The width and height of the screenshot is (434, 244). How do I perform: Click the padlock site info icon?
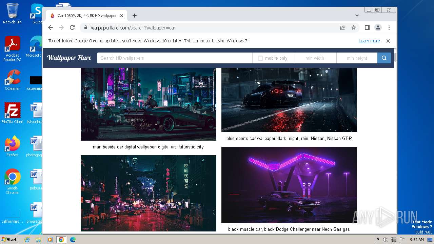click(x=85, y=28)
